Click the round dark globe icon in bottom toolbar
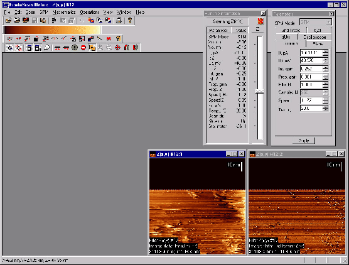 coord(75,48)
